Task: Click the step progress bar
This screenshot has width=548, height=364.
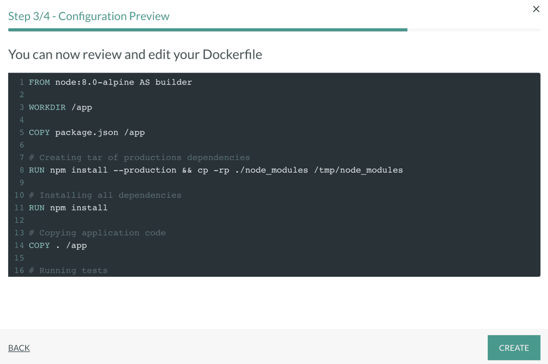Action: pyautogui.click(x=274, y=30)
